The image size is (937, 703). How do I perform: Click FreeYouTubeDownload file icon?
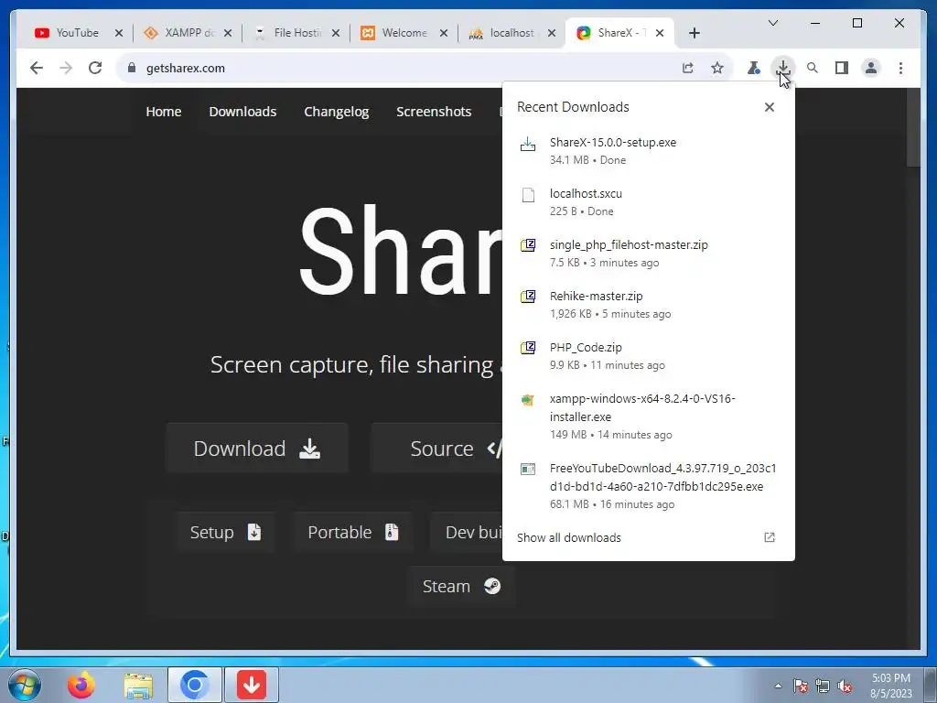coord(528,470)
